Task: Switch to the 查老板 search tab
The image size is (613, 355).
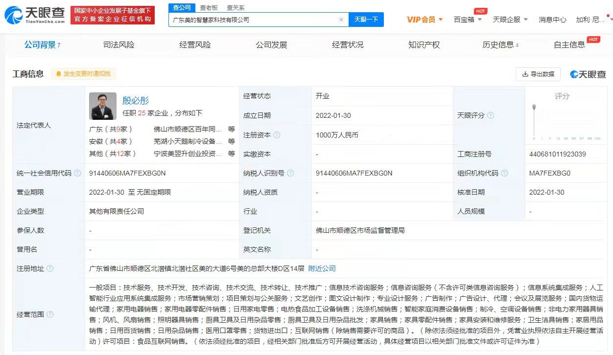Action: (x=209, y=8)
